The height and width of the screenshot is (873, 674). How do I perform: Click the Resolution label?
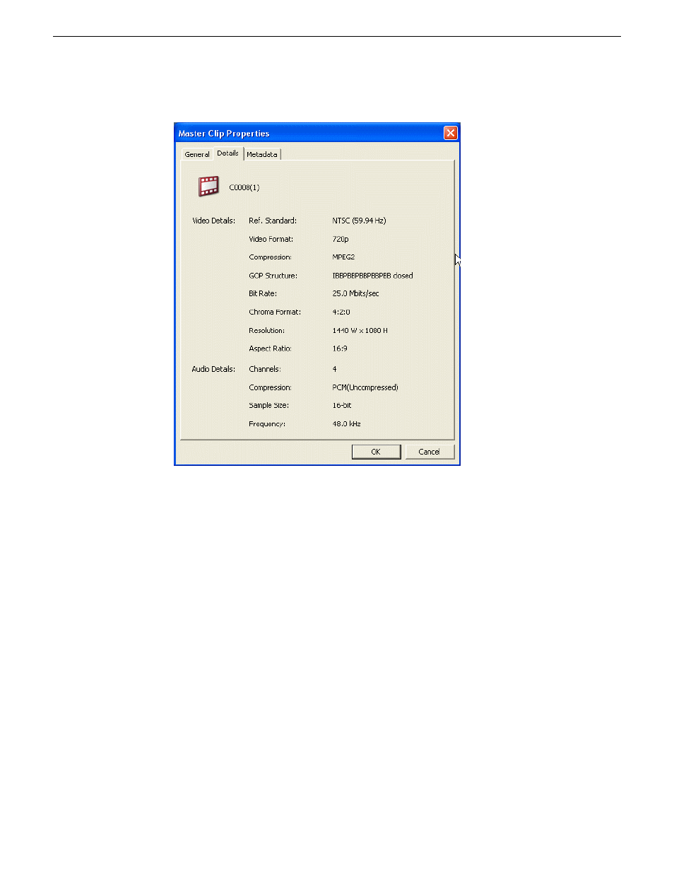266,330
